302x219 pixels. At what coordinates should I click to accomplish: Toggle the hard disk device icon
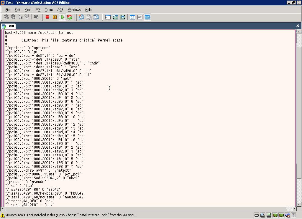tap(257, 215)
